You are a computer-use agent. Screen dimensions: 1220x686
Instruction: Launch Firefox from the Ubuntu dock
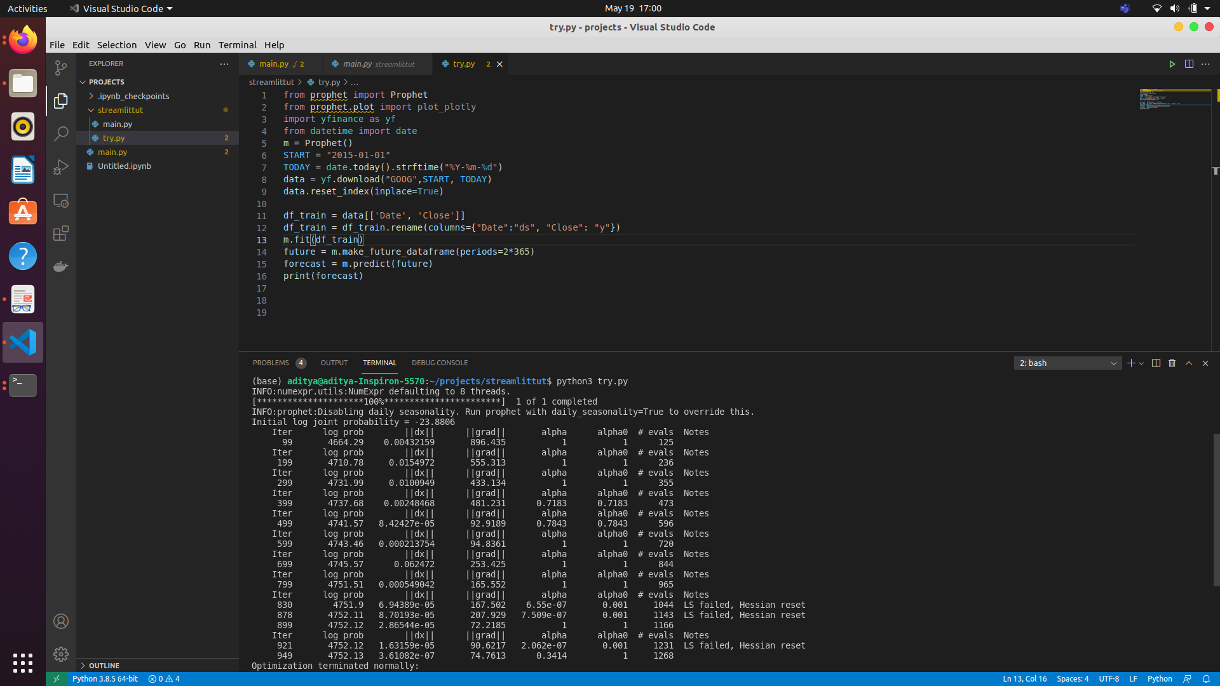click(22, 39)
